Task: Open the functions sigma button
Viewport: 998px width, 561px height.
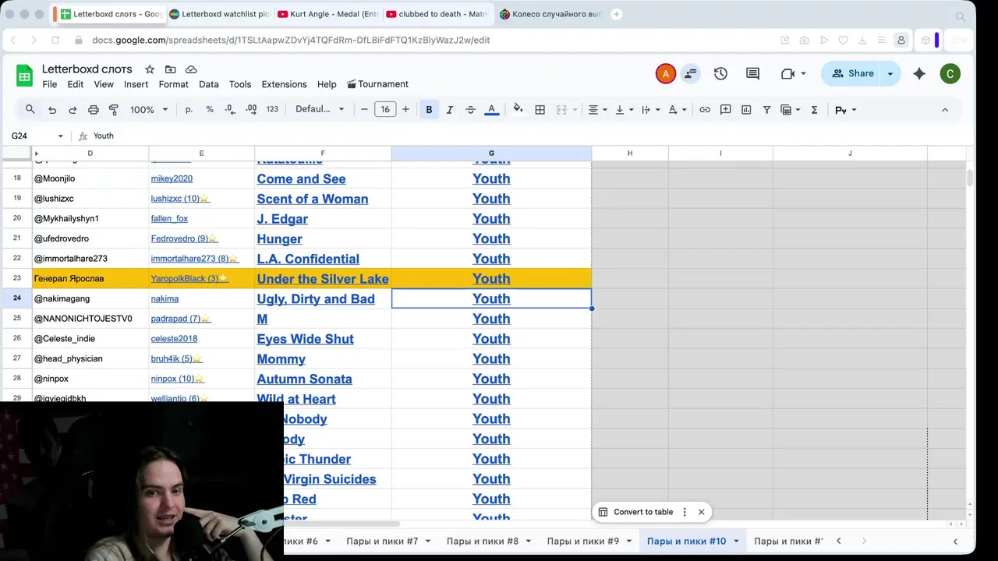Action: pyautogui.click(x=814, y=110)
